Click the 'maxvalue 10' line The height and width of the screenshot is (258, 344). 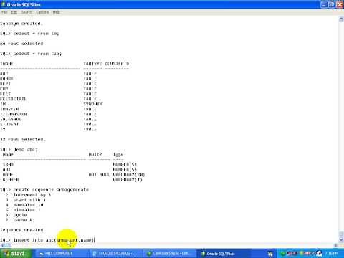[x=28, y=205]
